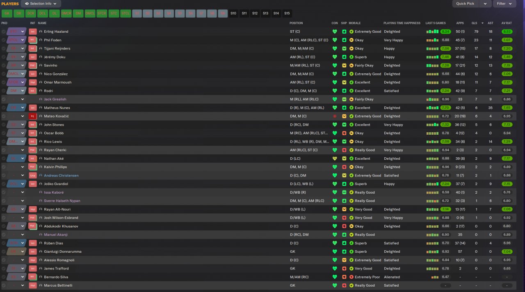525x292 pixels.
Task: Click the Hol badge for Alessio Romagnoli
Action: pos(33,260)
